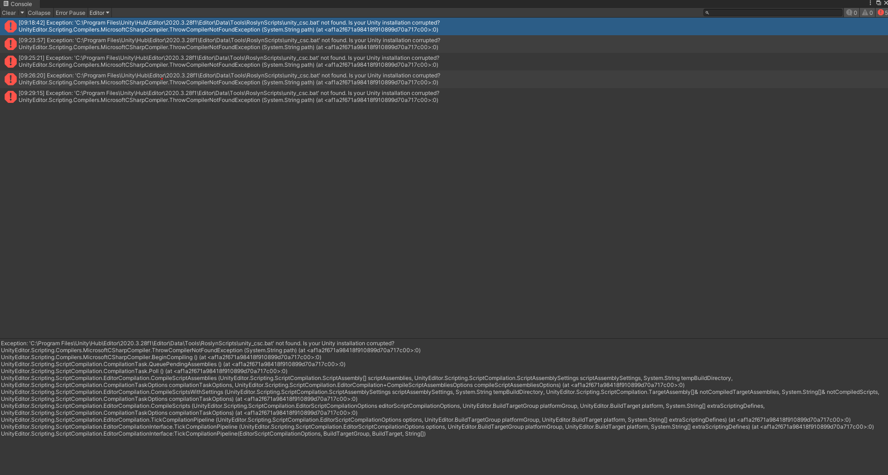The image size is (888, 475).
Task: Maximize the Console window with the restore icon
Action: (x=878, y=3)
